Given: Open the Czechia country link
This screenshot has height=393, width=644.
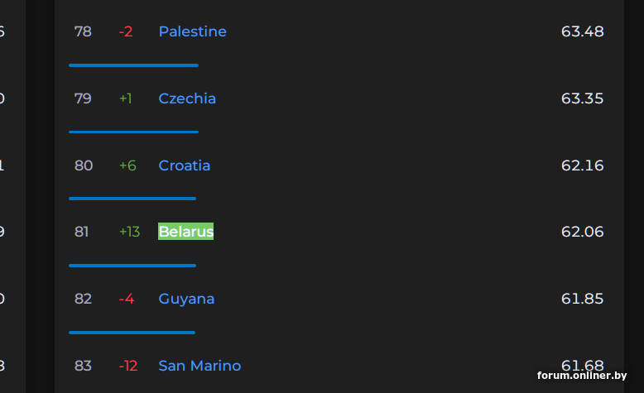Looking at the screenshot, I should coord(187,98).
